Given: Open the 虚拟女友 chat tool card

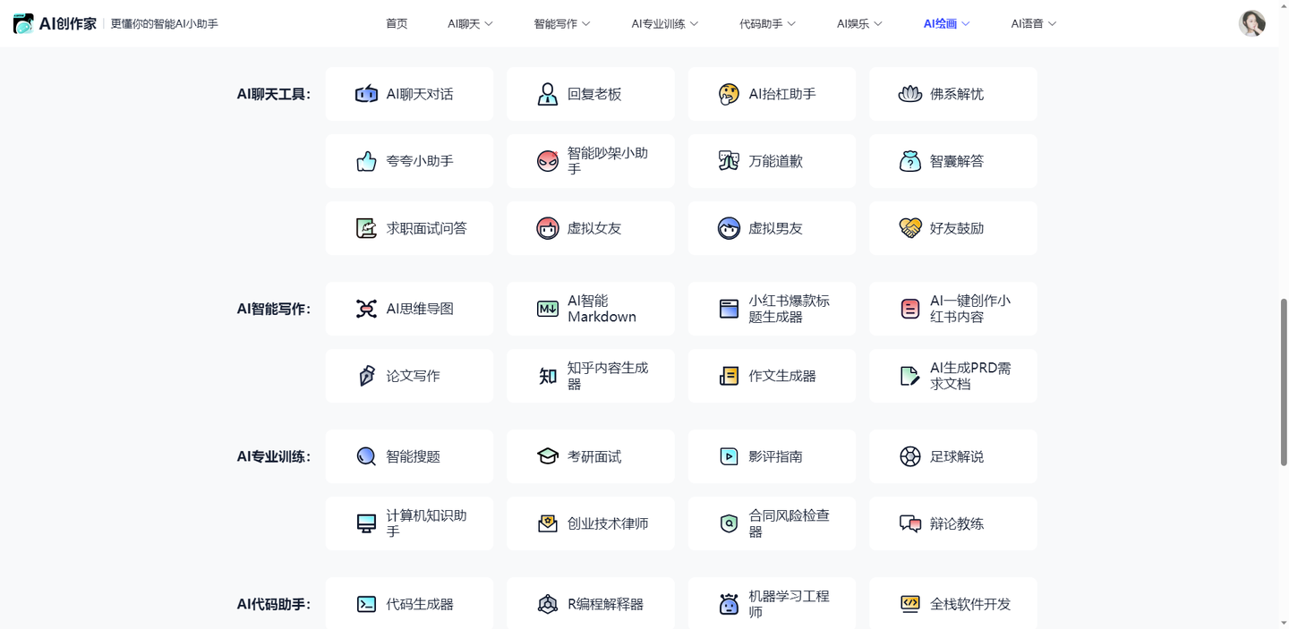Looking at the screenshot, I should point(590,228).
